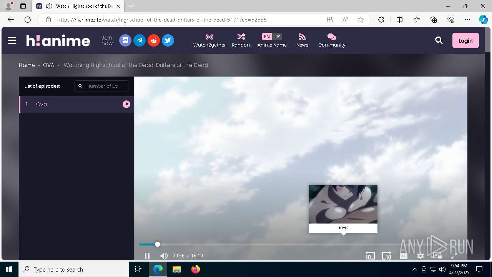Open the Reddit community icon

154,40
